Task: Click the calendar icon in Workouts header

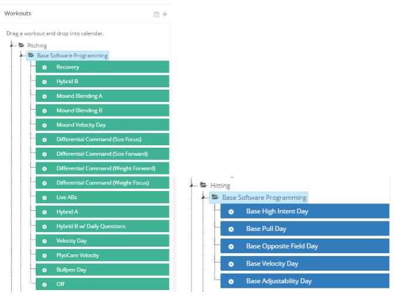Action: (156, 14)
